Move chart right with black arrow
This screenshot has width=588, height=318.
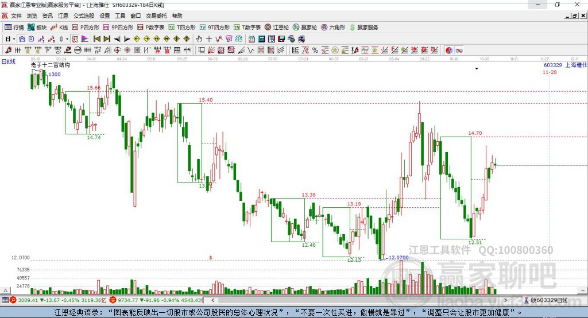(127, 39)
